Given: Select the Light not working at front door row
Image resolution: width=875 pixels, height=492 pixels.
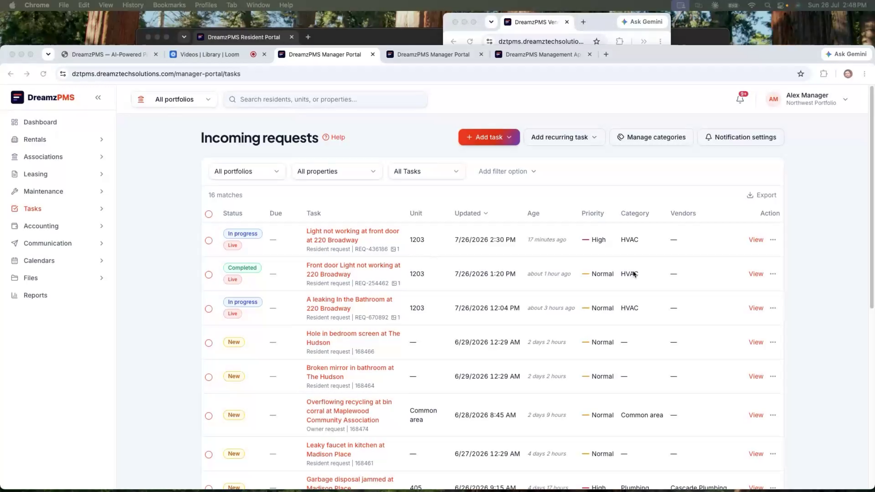Looking at the screenshot, I should click(209, 241).
